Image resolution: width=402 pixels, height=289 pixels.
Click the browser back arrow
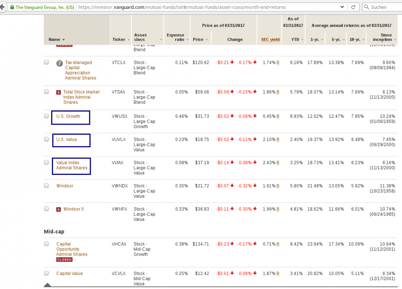coord(3,7)
